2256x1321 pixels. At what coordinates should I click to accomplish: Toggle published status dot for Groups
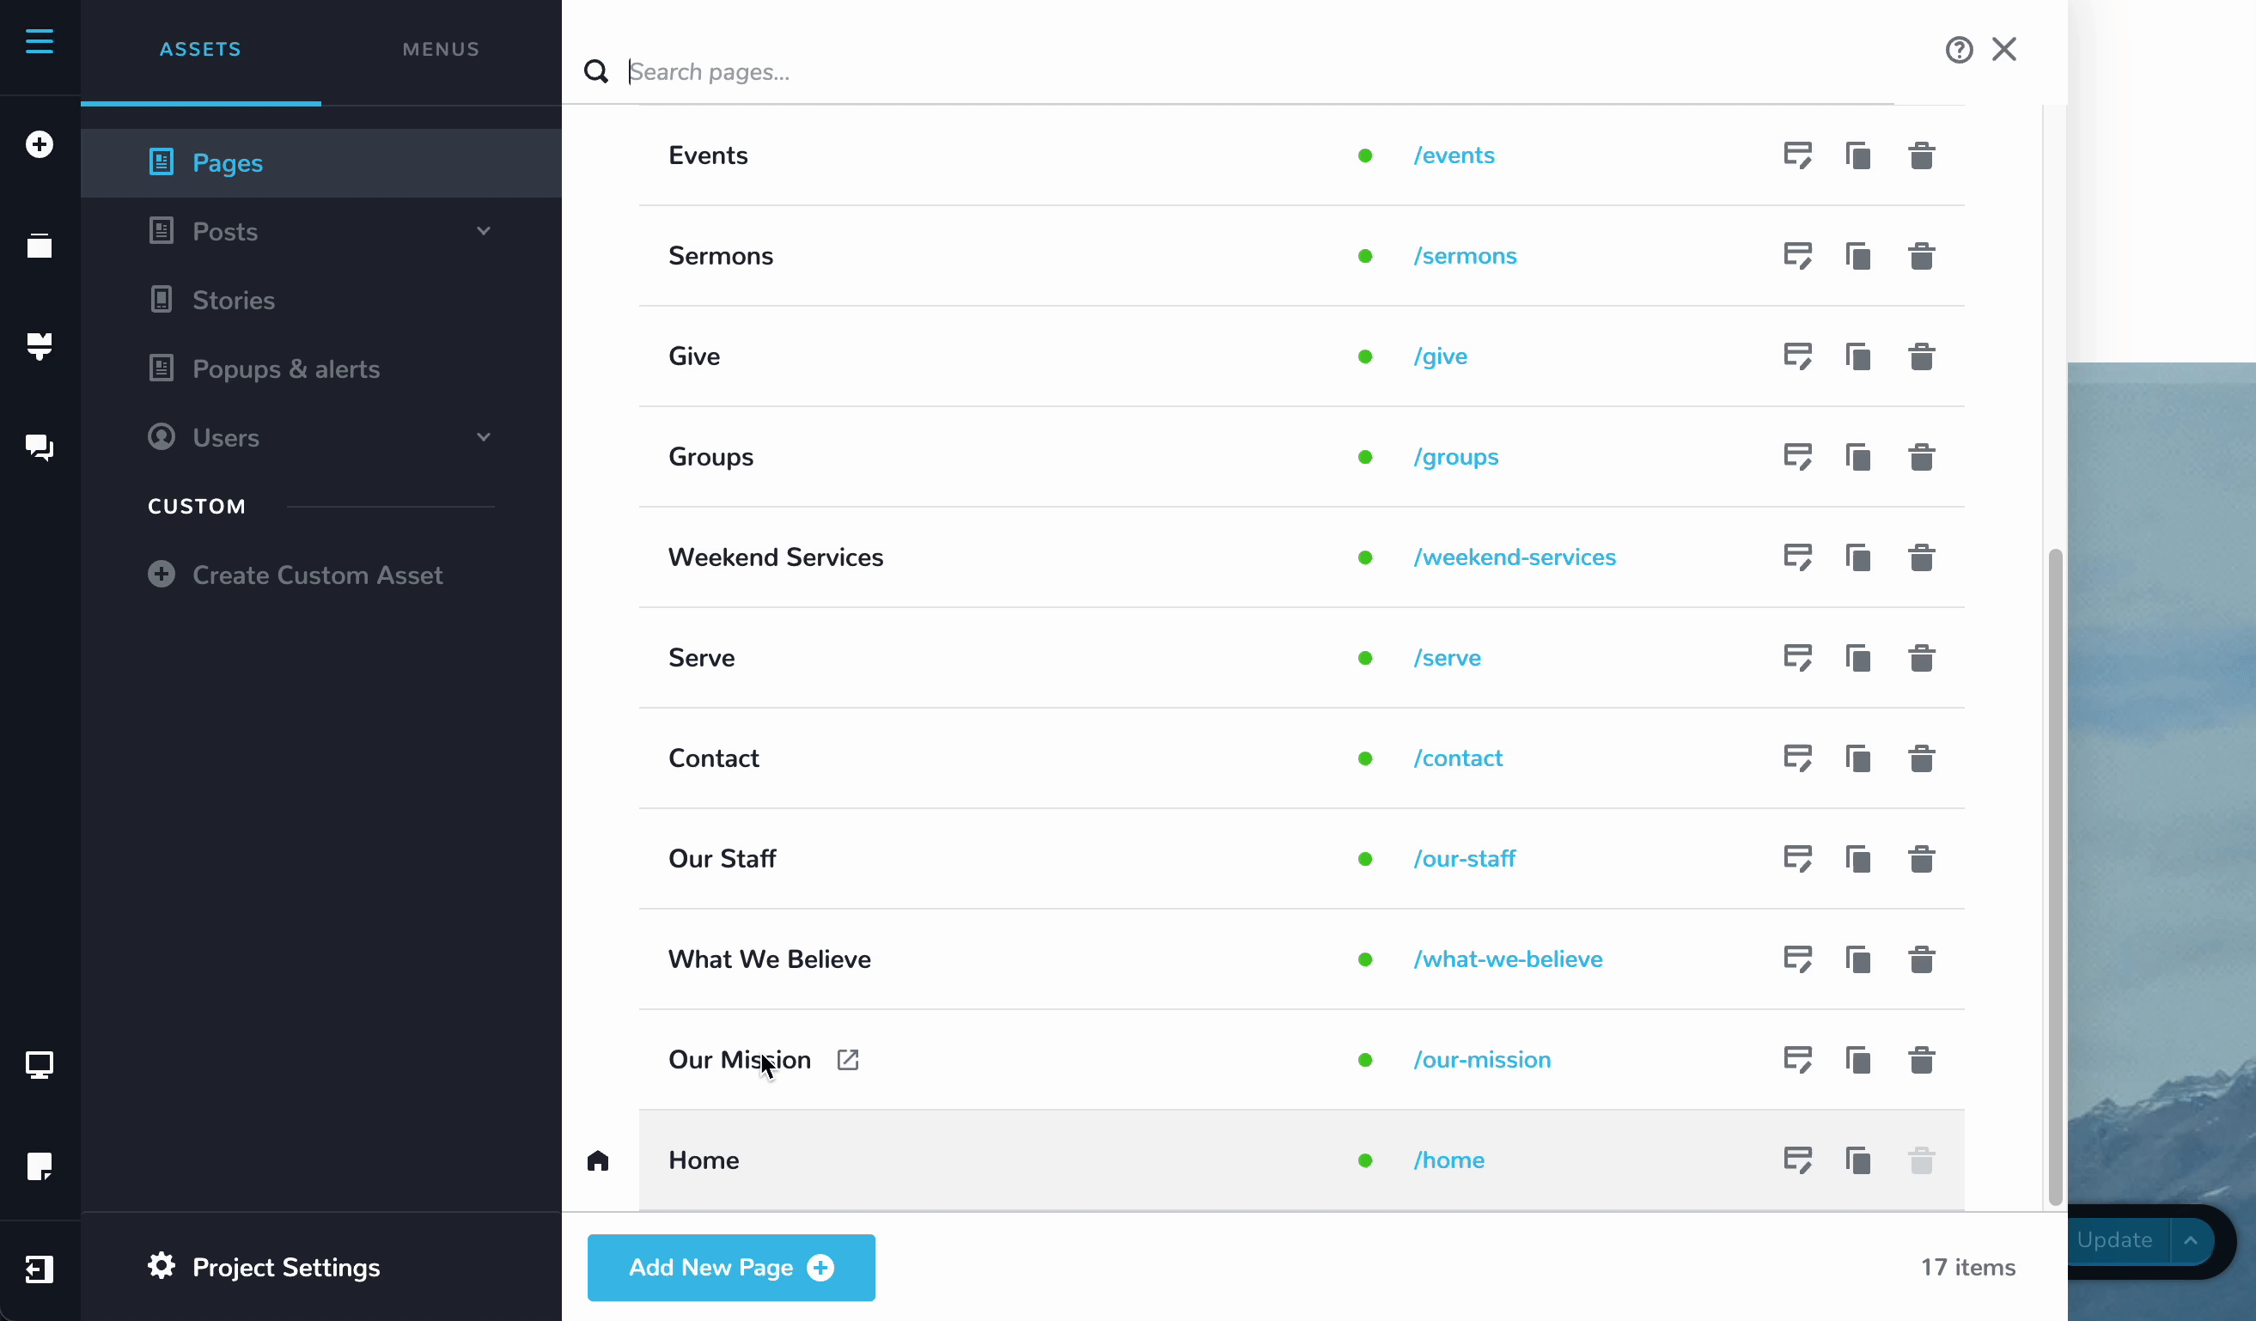[1364, 456]
